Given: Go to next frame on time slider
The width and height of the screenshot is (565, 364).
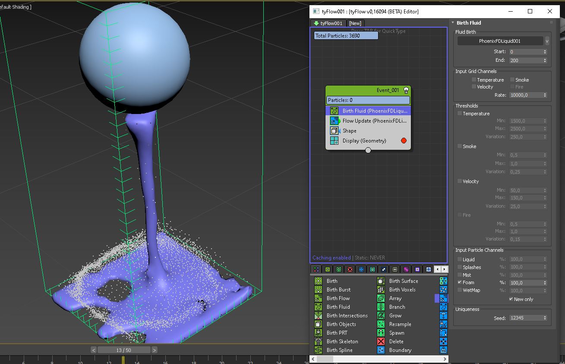Looking at the screenshot, I should [155, 350].
